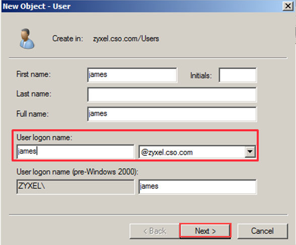Screen dimensions: 296x245
Task: Expand the UPN suffix dropdown arrow
Action: tap(250, 151)
